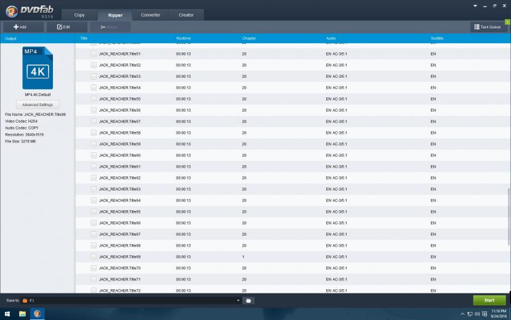
Task: Expand the Save to path dropdown
Action: [238, 300]
